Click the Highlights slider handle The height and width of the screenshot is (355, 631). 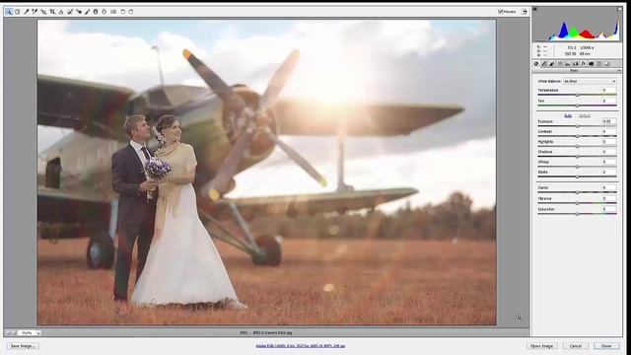point(577,147)
